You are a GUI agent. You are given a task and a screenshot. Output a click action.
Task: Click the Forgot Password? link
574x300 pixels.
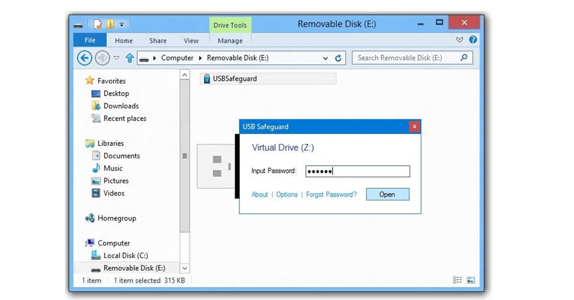pos(331,194)
